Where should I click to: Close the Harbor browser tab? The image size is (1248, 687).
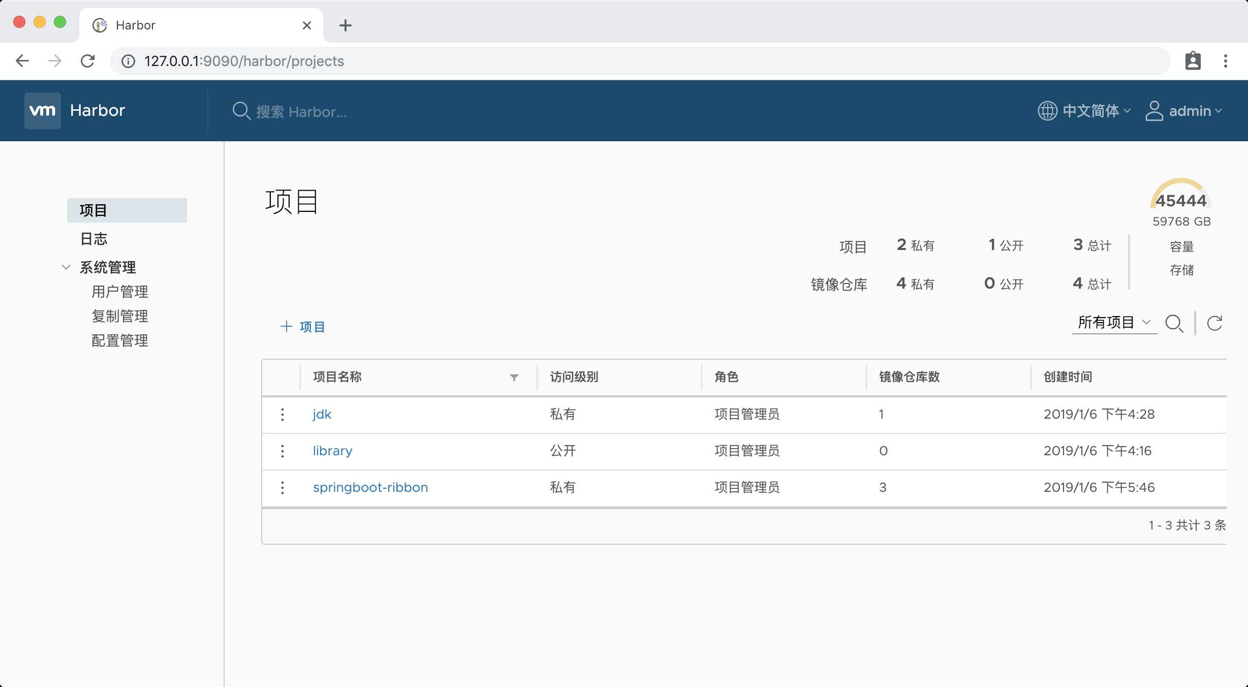[x=307, y=25]
